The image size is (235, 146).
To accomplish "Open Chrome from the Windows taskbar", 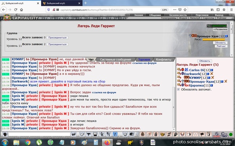I will click(27, 142).
